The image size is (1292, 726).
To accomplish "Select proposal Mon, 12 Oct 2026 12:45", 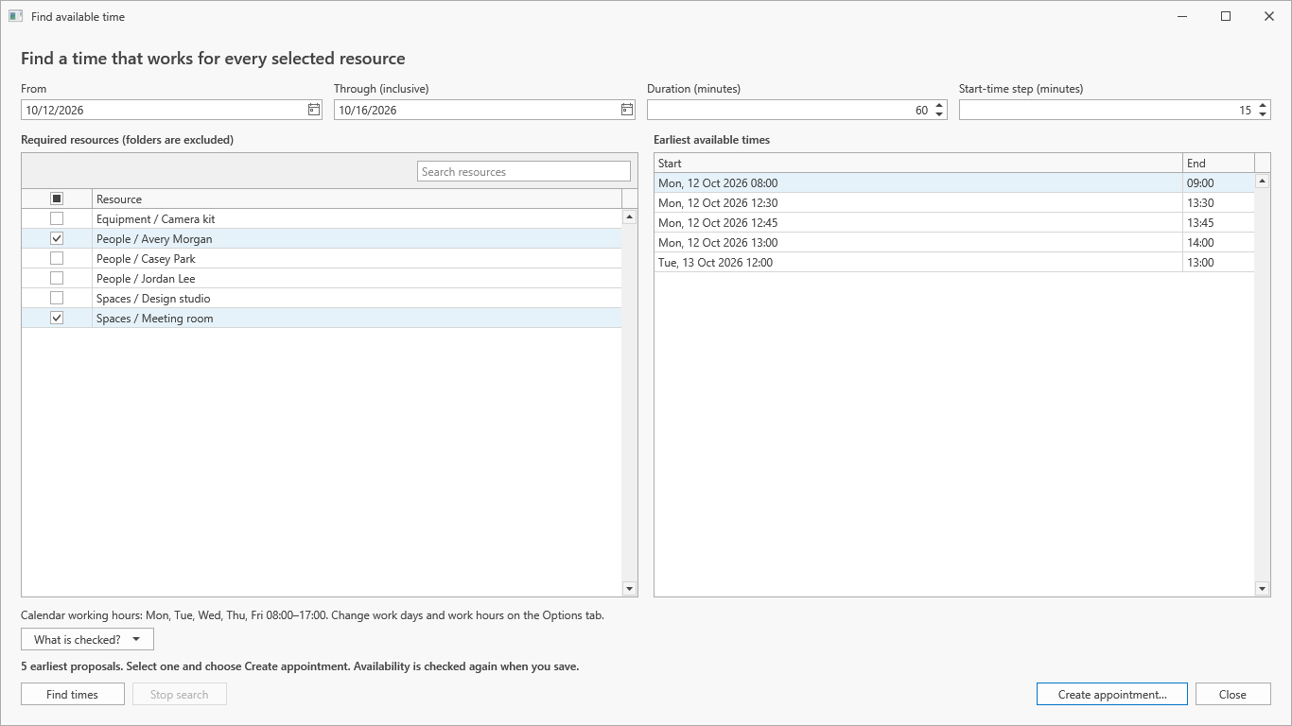I will pos(954,222).
